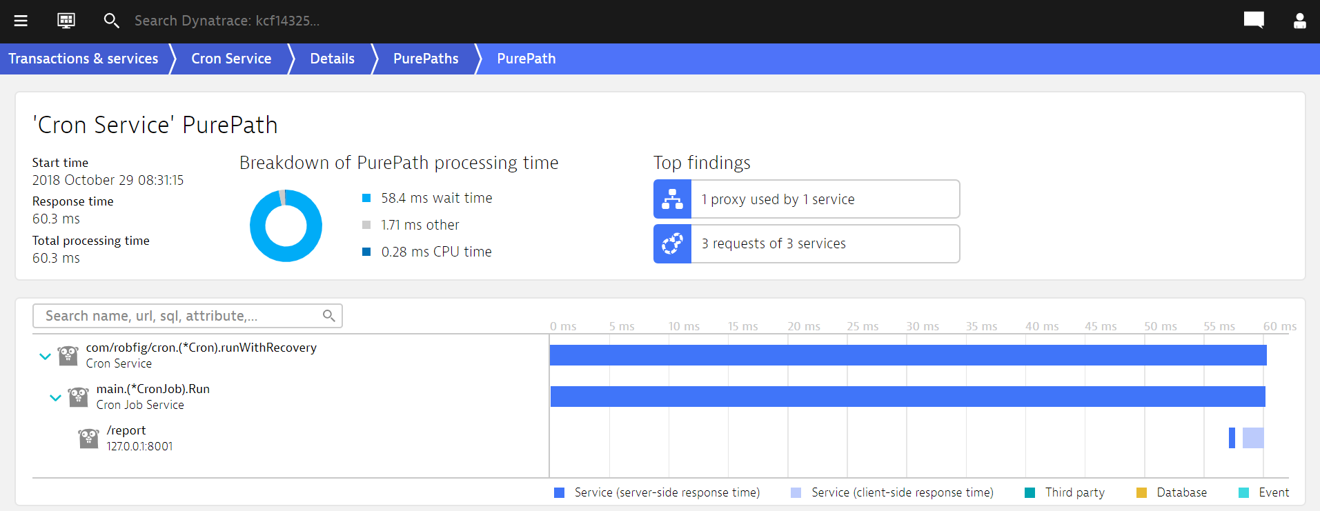Viewport: 1320px width, 511px height.
Task: Click gopher icon beside runWithRecovery row
Action: point(68,356)
